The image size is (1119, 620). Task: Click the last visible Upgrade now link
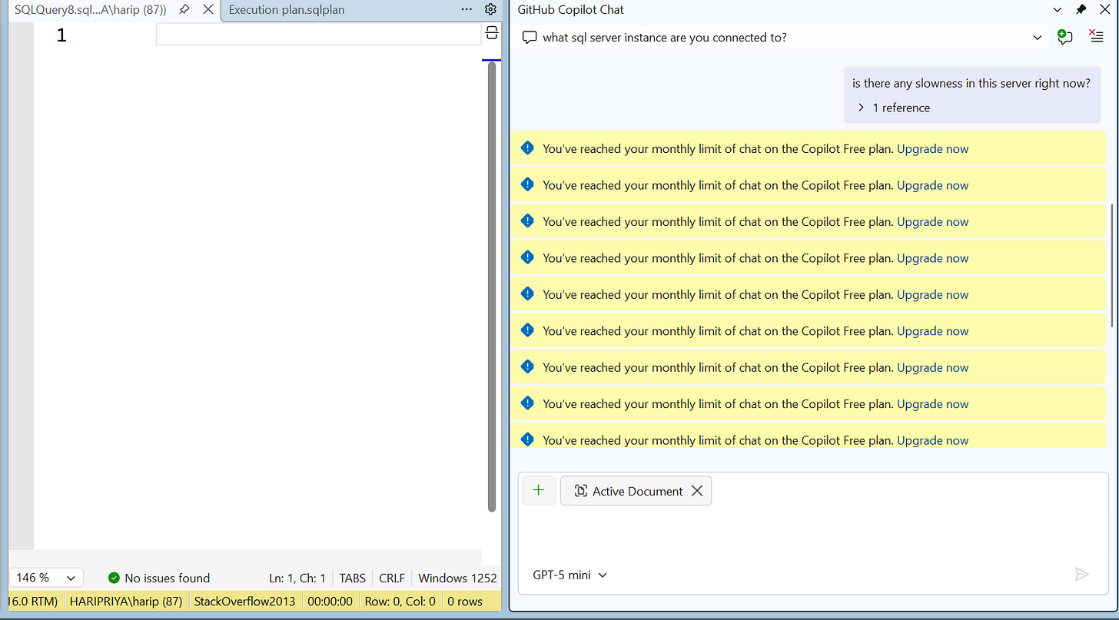933,440
